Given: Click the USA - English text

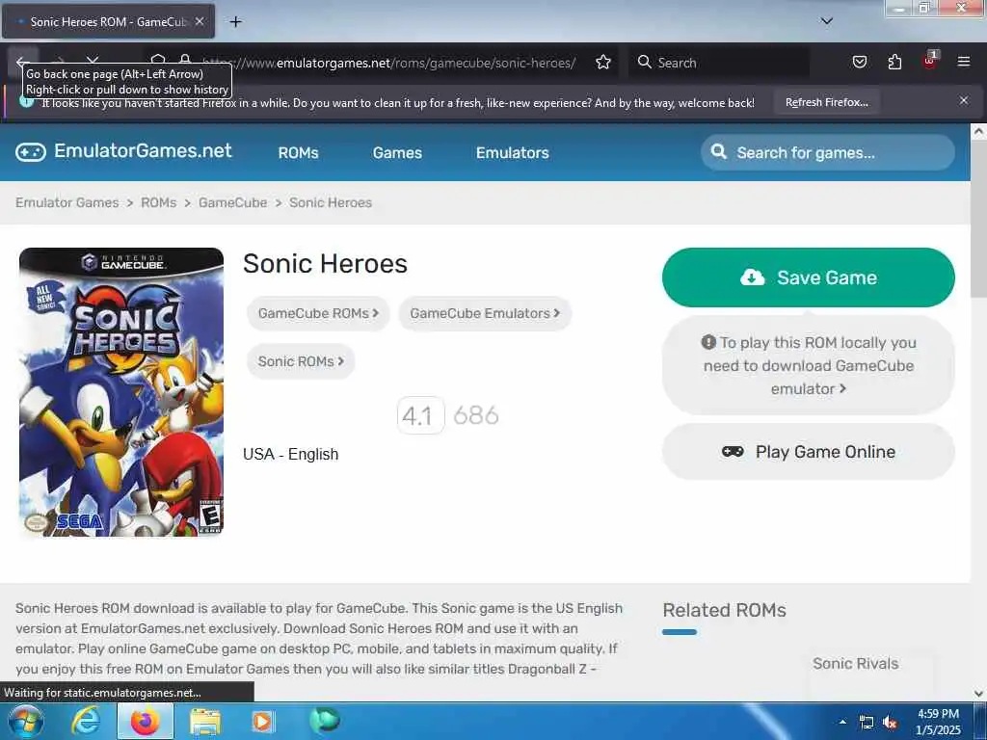Looking at the screenshot, I should point(291,454).
